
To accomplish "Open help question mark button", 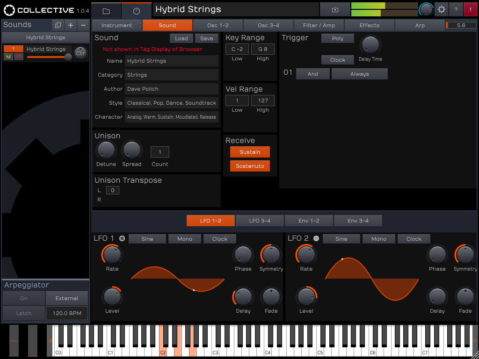I will point(456,9).
